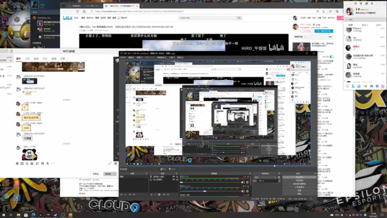387x218 pixels.
Task: Open settings gear of second mixer channel
Action: pos(247,191)
